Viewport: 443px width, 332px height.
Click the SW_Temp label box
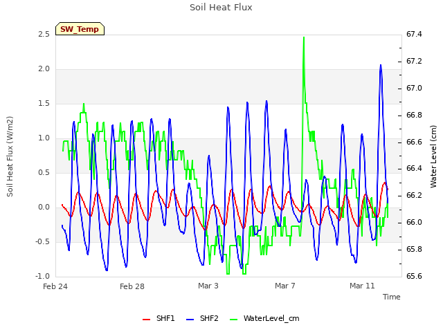tap(80, 29)
